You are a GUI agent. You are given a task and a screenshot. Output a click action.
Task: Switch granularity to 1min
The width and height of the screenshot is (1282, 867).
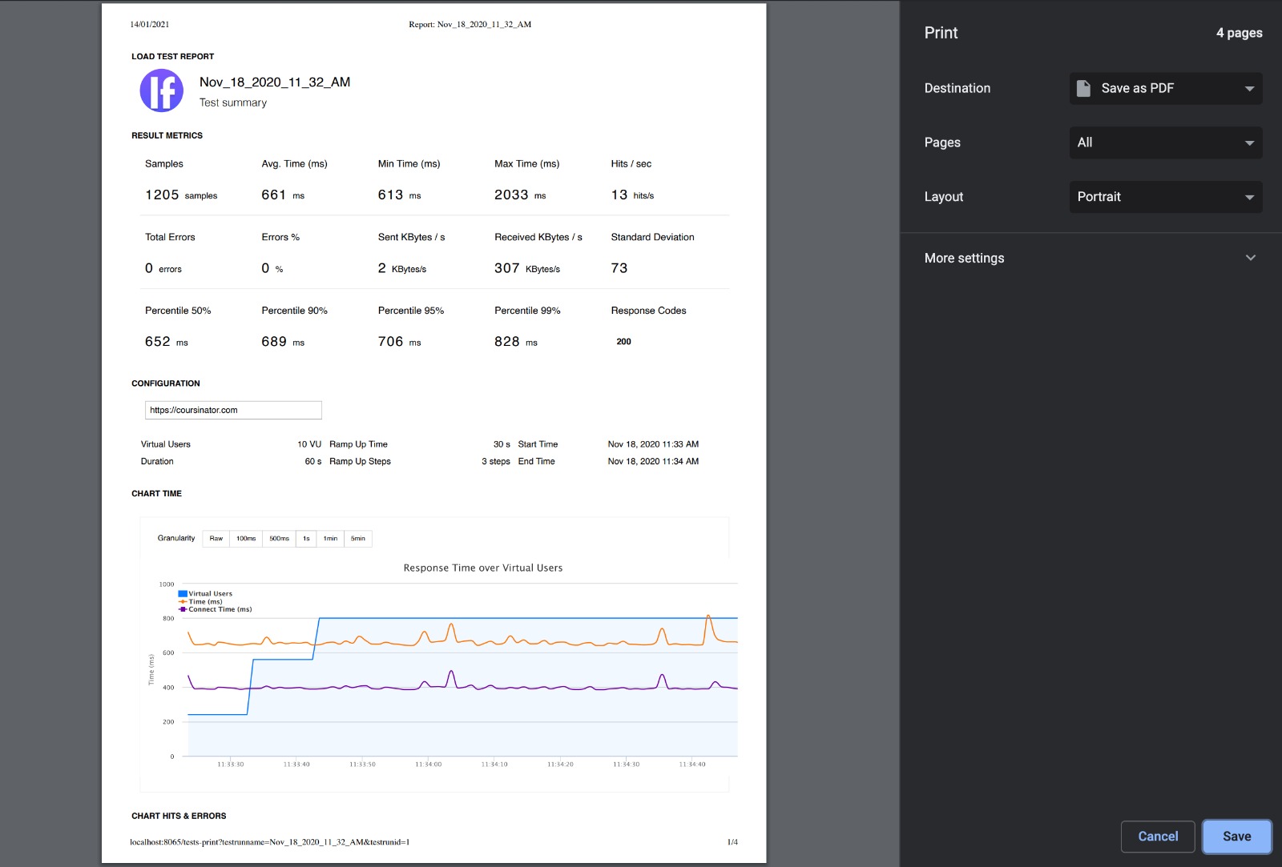(x=330, y=539)
